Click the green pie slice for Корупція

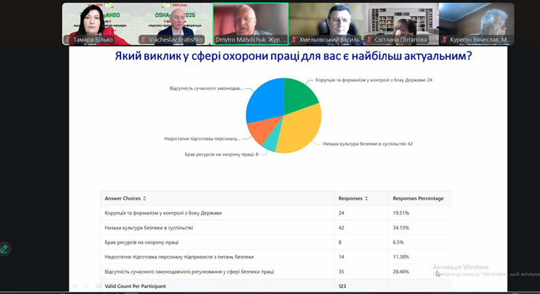tap(297, 97)
